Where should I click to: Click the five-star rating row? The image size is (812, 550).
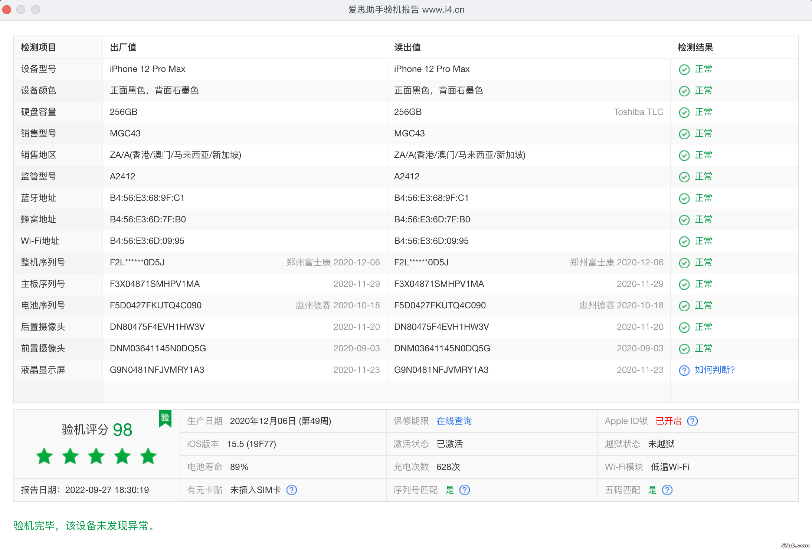click(x=96, y=456)
